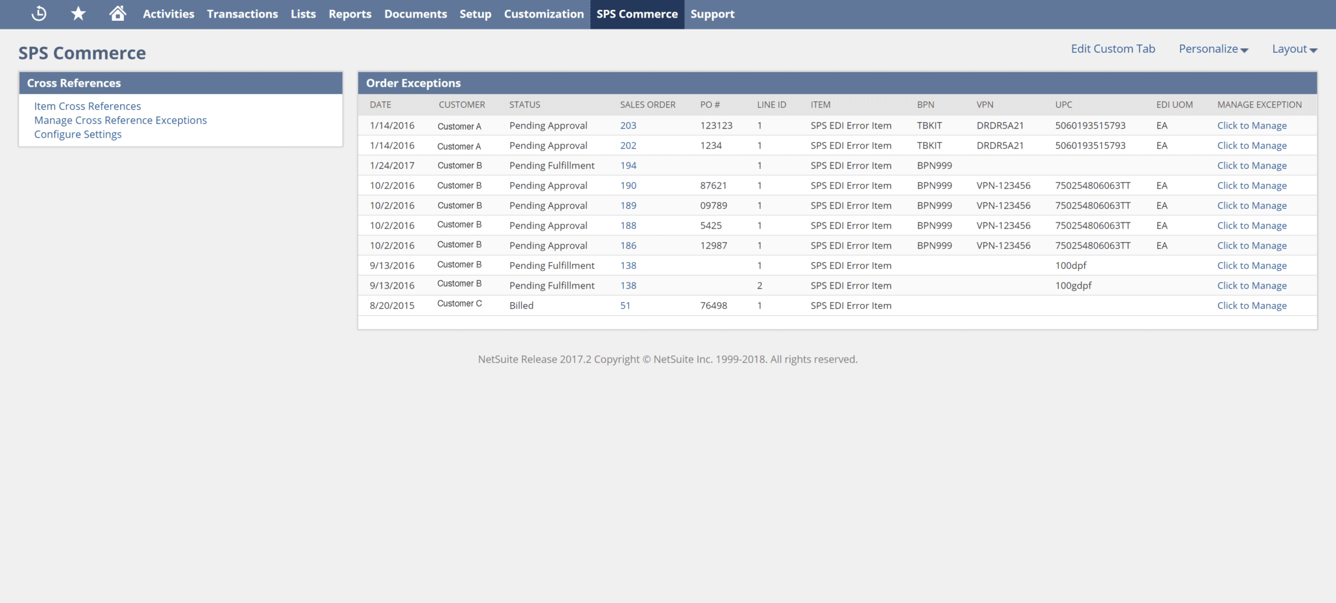Open the Activities menu
Image resolution: width=1336 pixels, height=603 pixels.
click(x=168, y=14)
